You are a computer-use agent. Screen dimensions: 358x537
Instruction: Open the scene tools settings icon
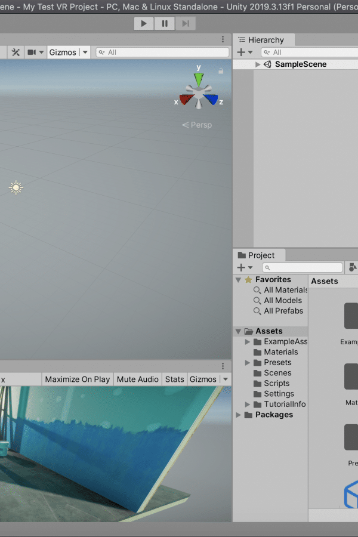pyautogui.click(x=16, y=53)
